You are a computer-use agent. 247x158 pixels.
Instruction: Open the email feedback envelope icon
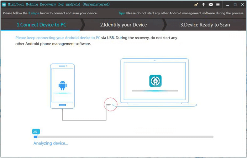pos(211,5)
